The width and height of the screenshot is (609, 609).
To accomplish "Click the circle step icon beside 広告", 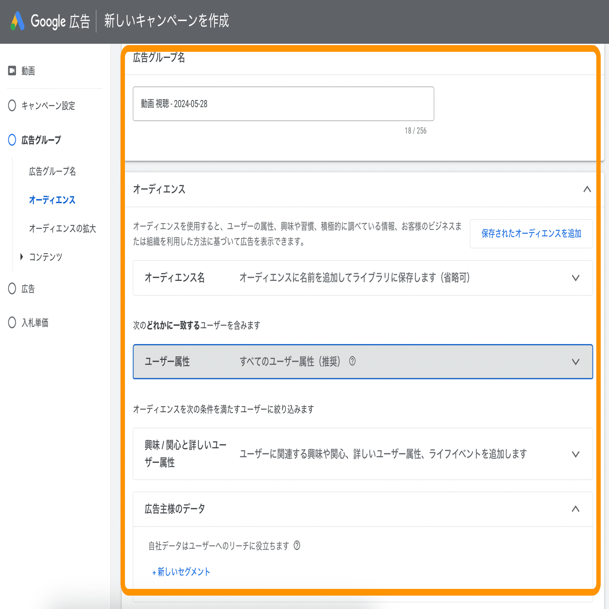I will click(x=12, y=288).
